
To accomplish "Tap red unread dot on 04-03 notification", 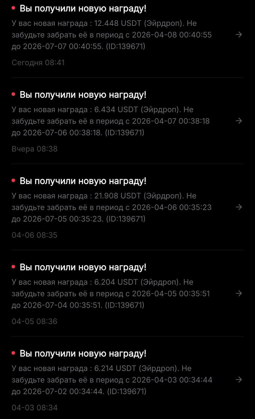I will (13, 353).
